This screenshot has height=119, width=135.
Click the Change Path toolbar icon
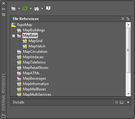click(37, 8)
